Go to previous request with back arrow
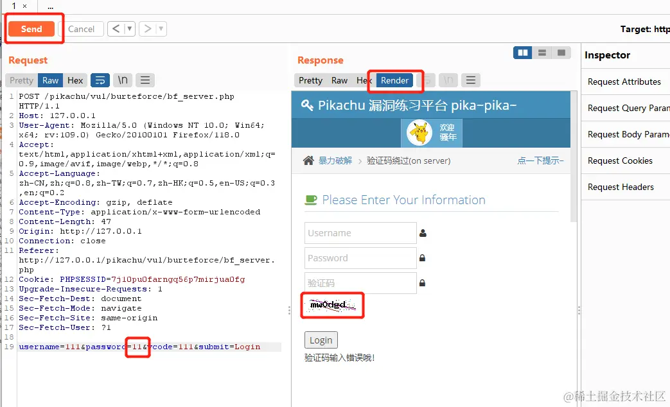 click(x=116, y=29)
